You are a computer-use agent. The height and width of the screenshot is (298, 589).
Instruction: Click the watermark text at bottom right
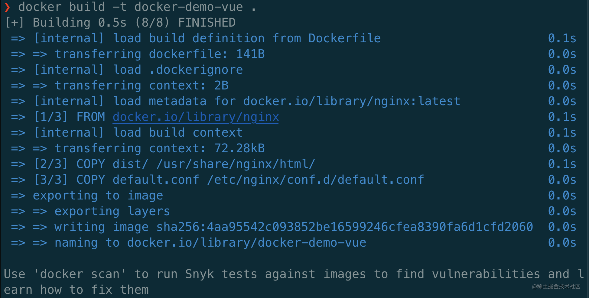556,287
